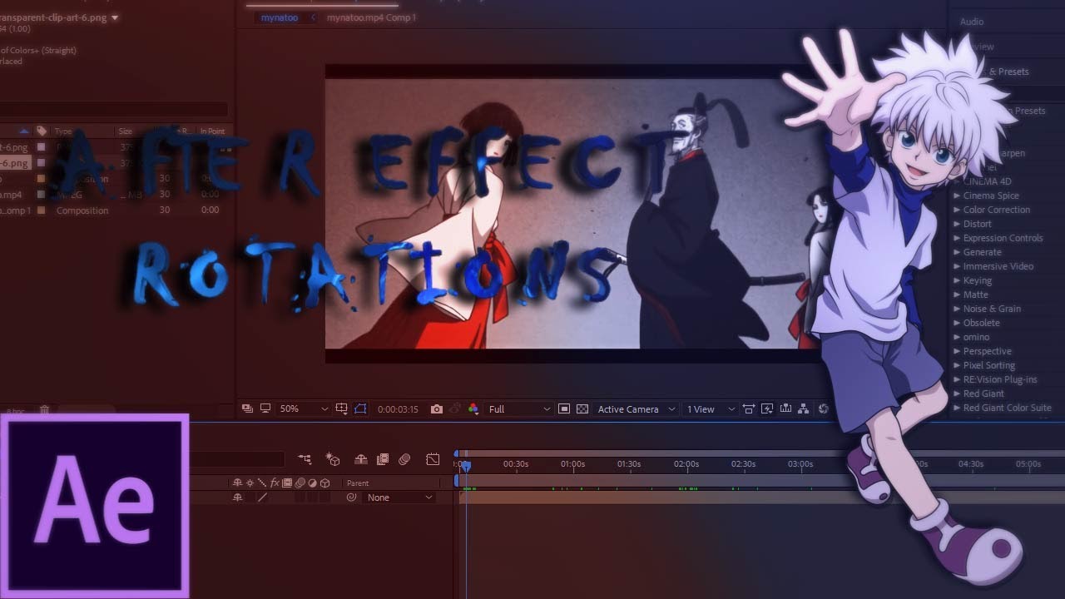This screenshot has width=1065, height=599.
Task: Click the layer's shy switch in timeline row
Action: [237, 498]
